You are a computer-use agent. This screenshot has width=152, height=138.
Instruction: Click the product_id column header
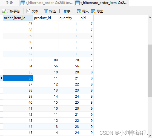[x=46, y=18]
